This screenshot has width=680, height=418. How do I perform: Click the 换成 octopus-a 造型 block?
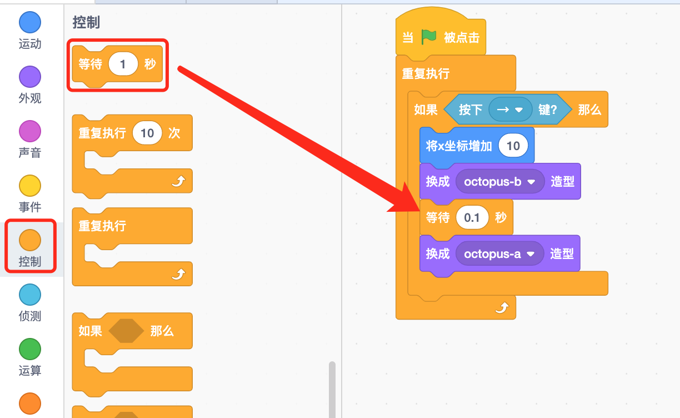pyautogui.click(x=500, y=253)
